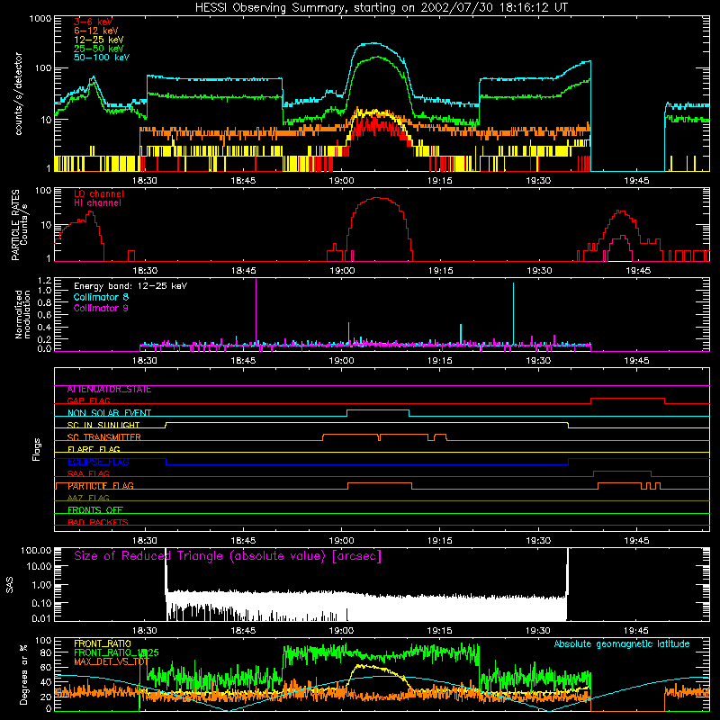Viewport: 720px width, 720px height.
Task: Select the cyan 50-100 keV legend label
Action: point(102,58)
